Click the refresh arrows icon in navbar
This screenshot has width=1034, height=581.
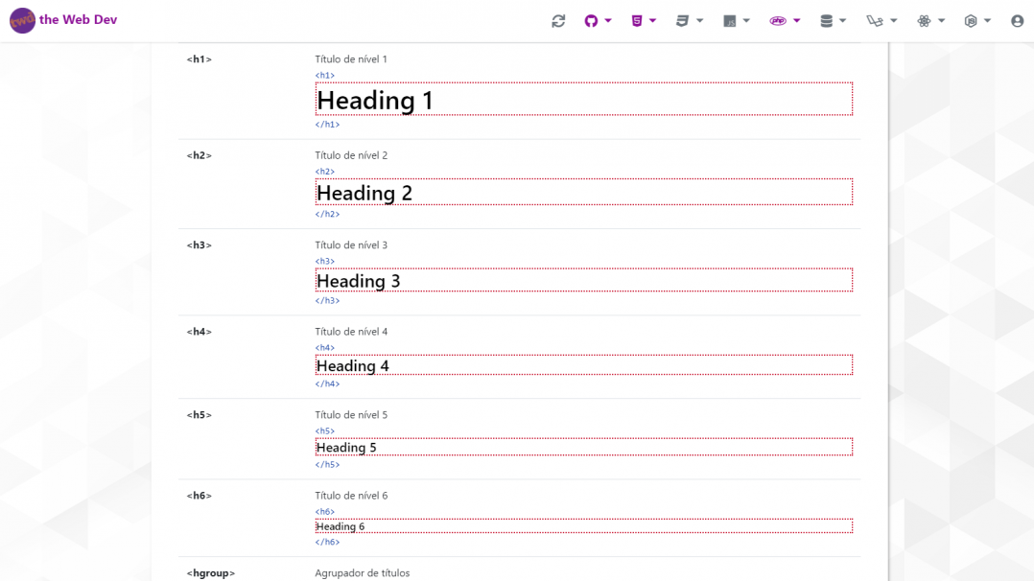[558, 21]
